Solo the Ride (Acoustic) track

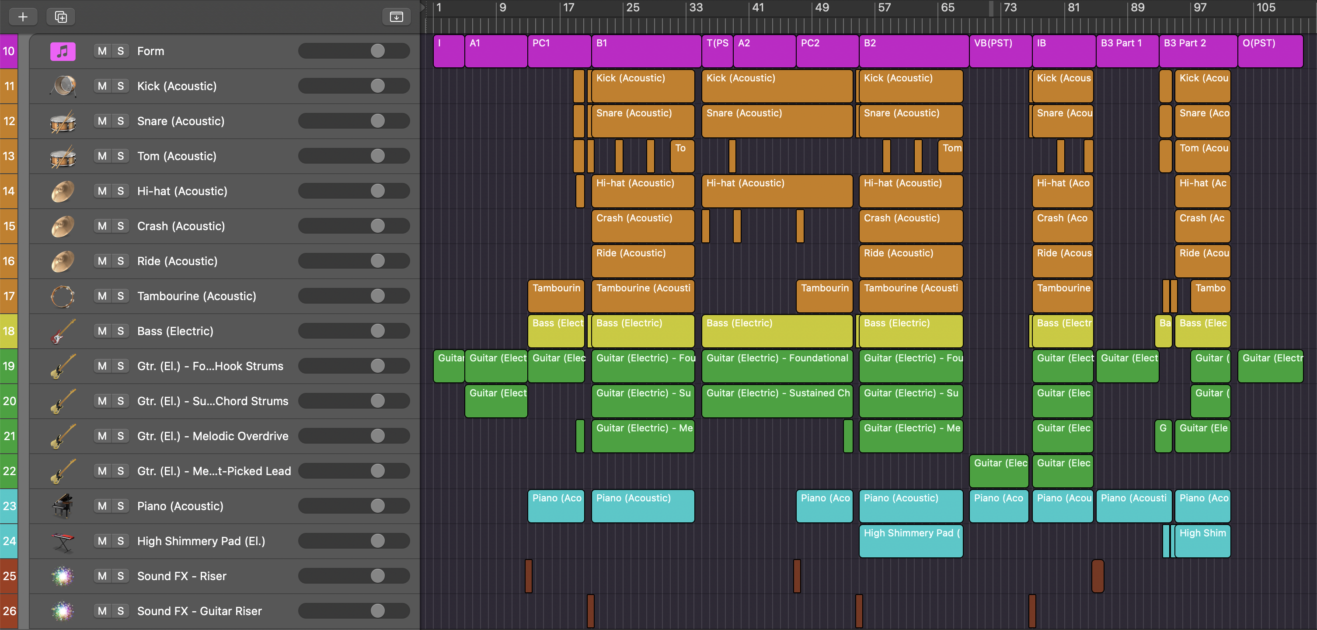(x=121, y=261)
